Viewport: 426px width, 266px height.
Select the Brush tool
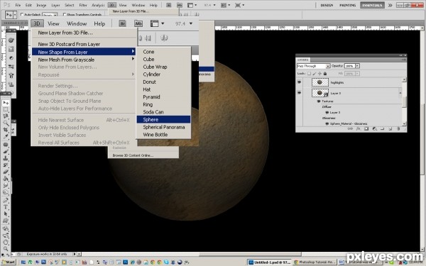[6, 151]
